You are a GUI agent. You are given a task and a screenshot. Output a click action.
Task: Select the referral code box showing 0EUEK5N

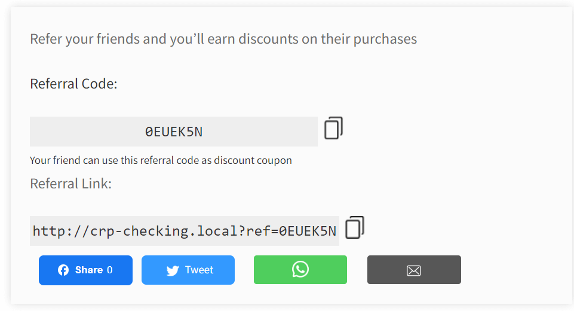tap(174, 132)
